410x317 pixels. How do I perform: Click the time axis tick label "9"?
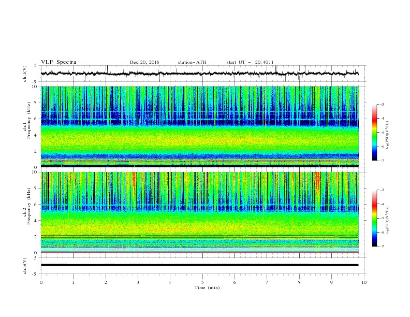coord(331,282)
